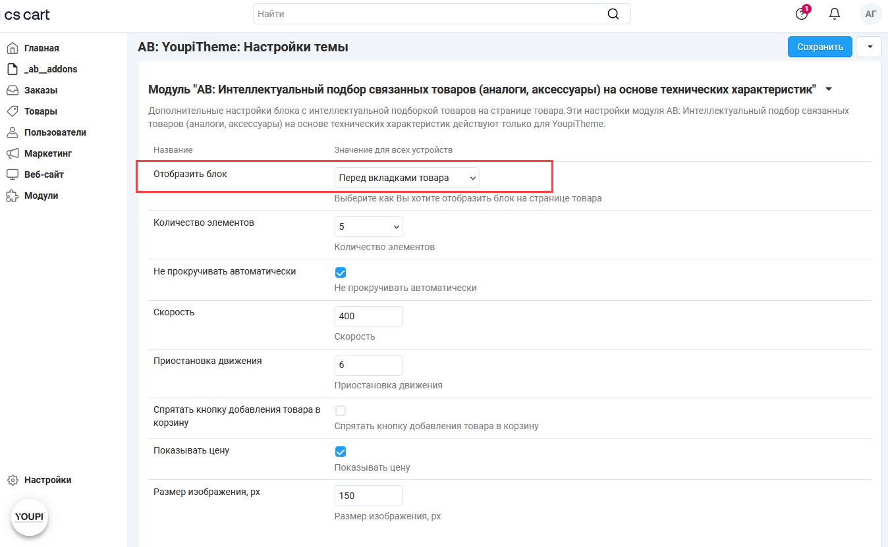Open Настройки at the sidebar bottom

(x=48, y=480)
